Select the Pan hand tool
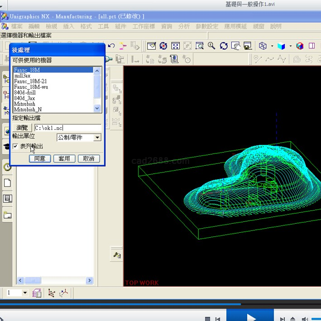The width and height of the screenshot is (321, 321). [235, 46]
